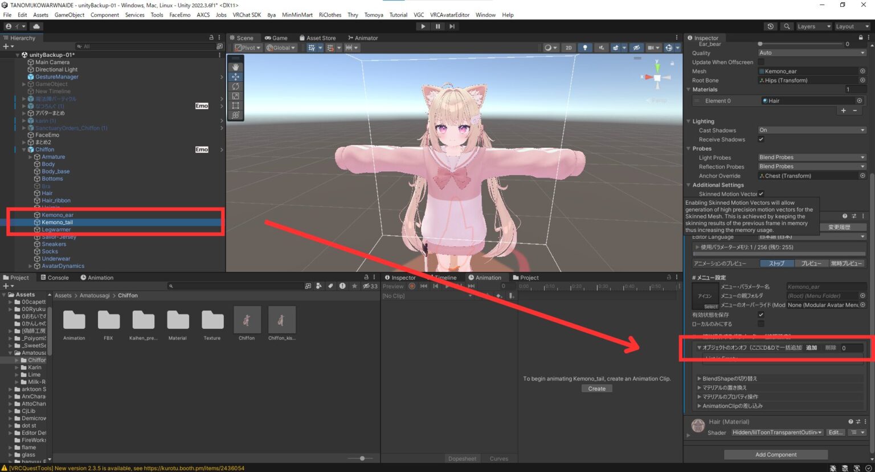Screen dimensions: 875x472
Task: Select the Hand view tool
Action: point(235,67)
